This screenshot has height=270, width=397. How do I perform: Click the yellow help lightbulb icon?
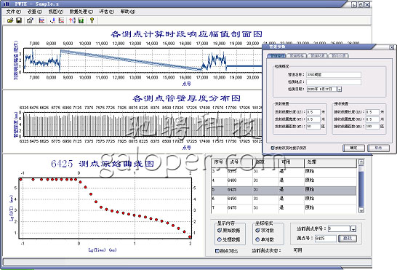pos(92,20)
